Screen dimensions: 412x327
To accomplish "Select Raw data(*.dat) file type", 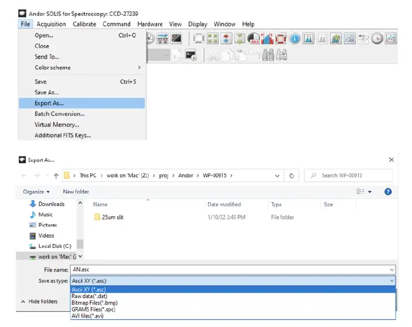I will 233,296.
